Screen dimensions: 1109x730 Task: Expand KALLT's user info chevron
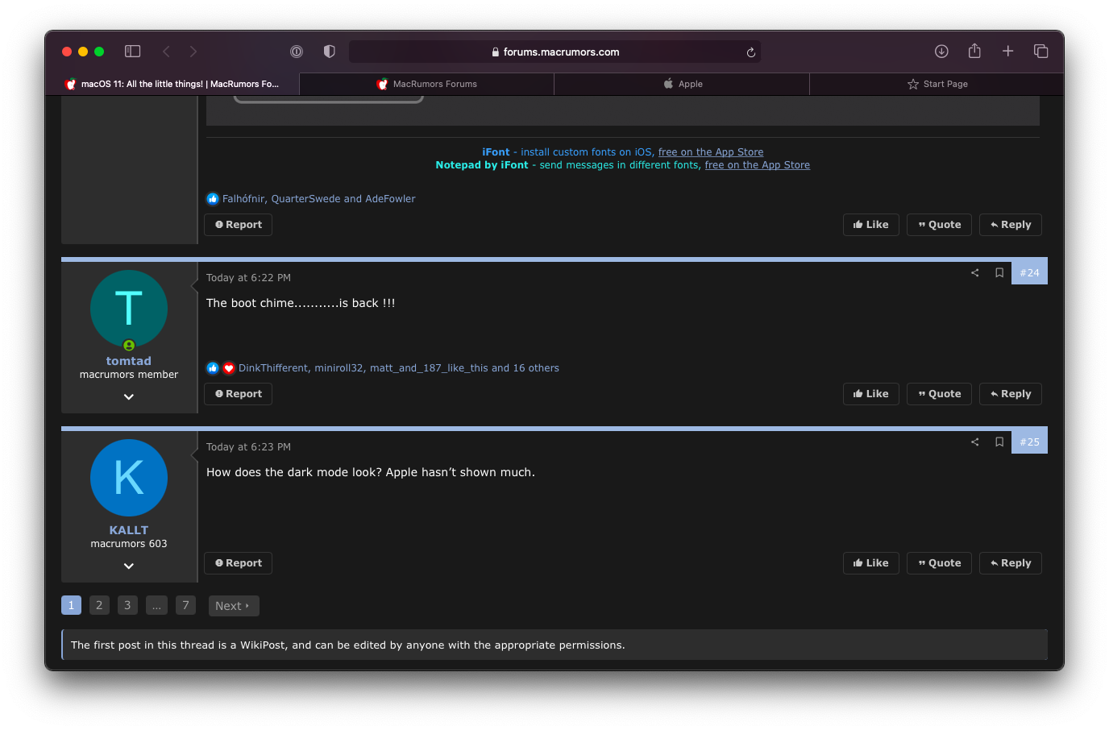129,566
